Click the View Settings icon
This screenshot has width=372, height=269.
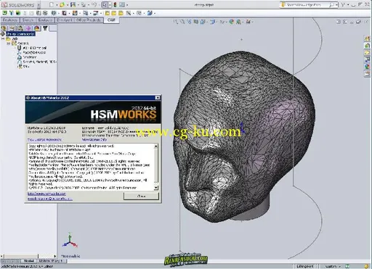click(x=248, y=22)
